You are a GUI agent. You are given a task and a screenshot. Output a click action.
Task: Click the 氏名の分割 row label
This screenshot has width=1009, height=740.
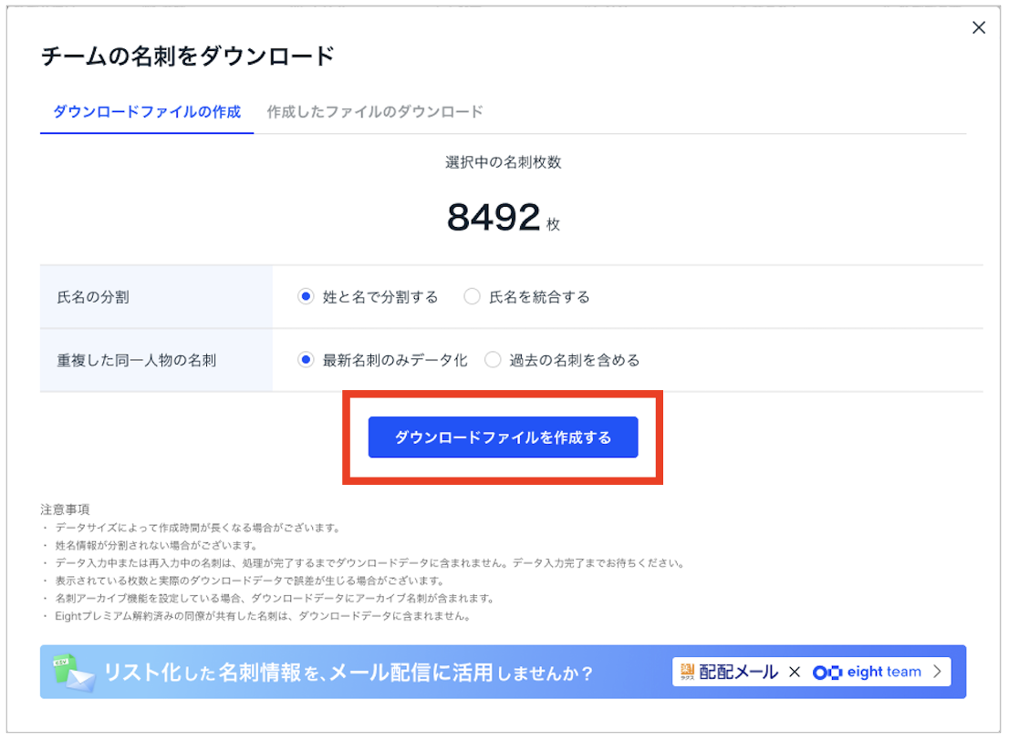point(93,297)
